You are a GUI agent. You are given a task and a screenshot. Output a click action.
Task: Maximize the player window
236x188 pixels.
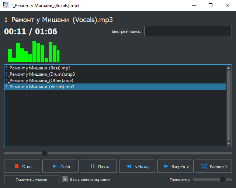tap(211, 6)
